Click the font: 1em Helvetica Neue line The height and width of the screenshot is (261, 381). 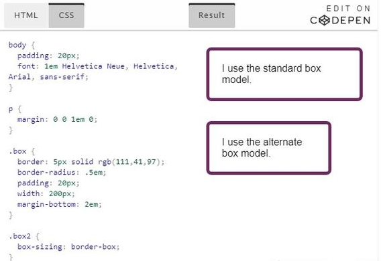click(x=97, y=66)
